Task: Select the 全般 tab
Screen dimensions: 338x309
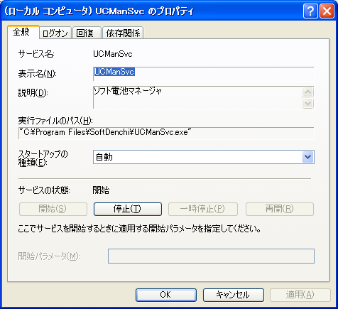Action: (x=23, y=32)
